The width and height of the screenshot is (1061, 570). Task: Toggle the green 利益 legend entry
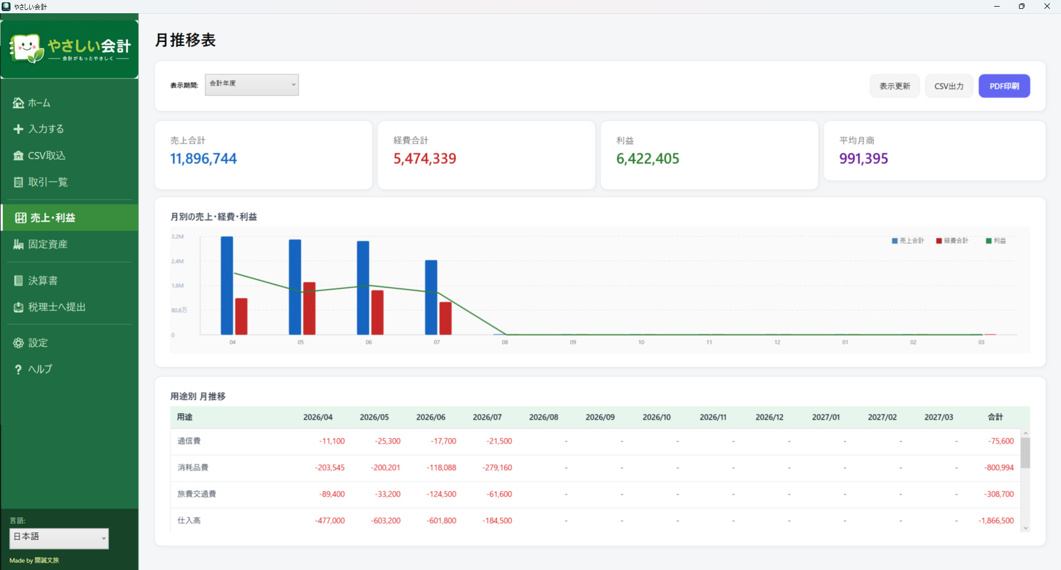(996, 241)
